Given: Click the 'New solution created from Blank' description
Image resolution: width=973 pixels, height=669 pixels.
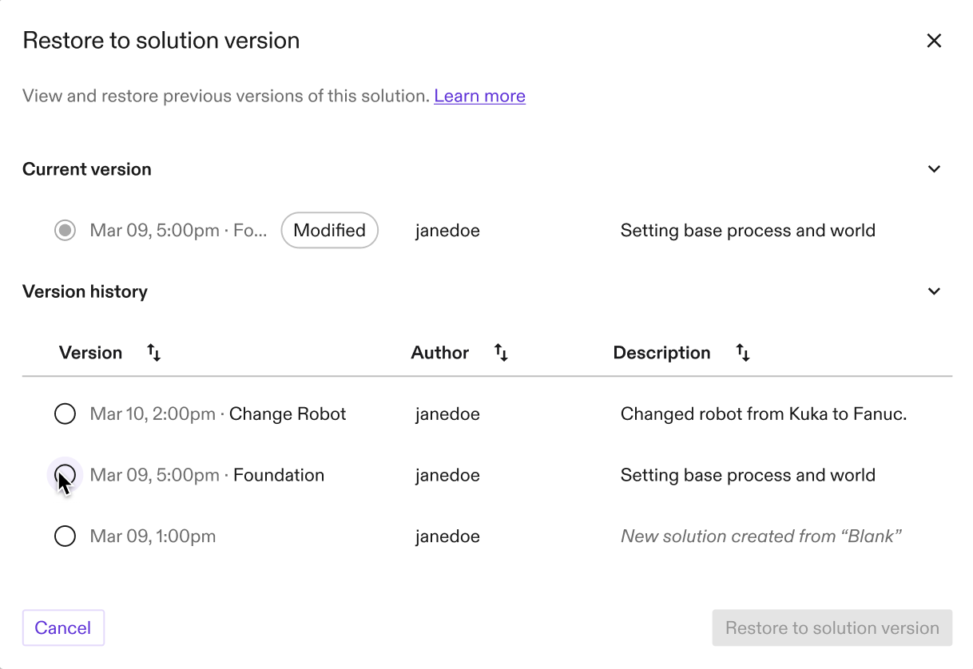Looking at the screenshot, I should (761, 536).
